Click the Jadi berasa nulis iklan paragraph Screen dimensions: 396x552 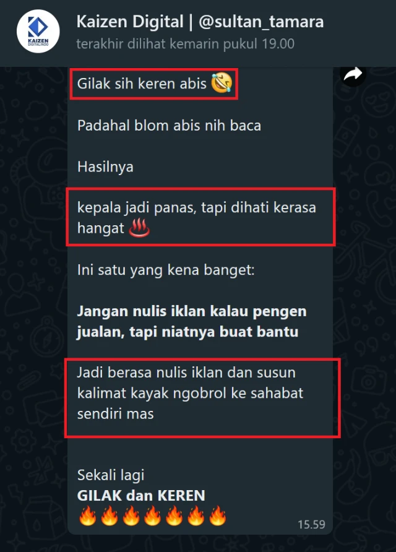click(x=190, y=393)
